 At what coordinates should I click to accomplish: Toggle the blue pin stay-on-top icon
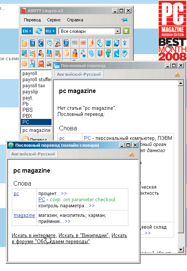124,20
